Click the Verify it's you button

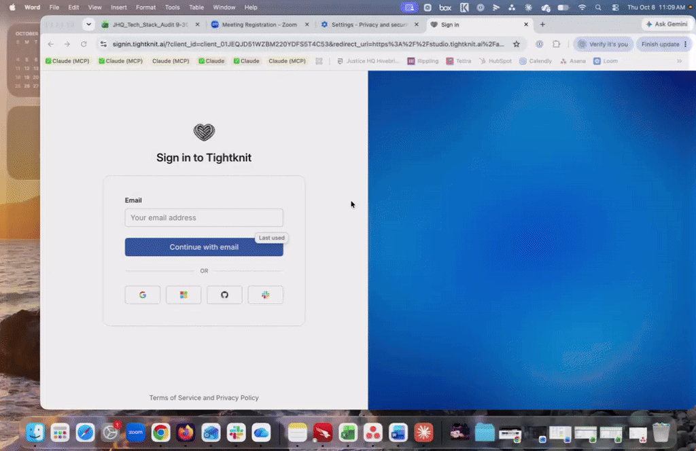[604, 44]
